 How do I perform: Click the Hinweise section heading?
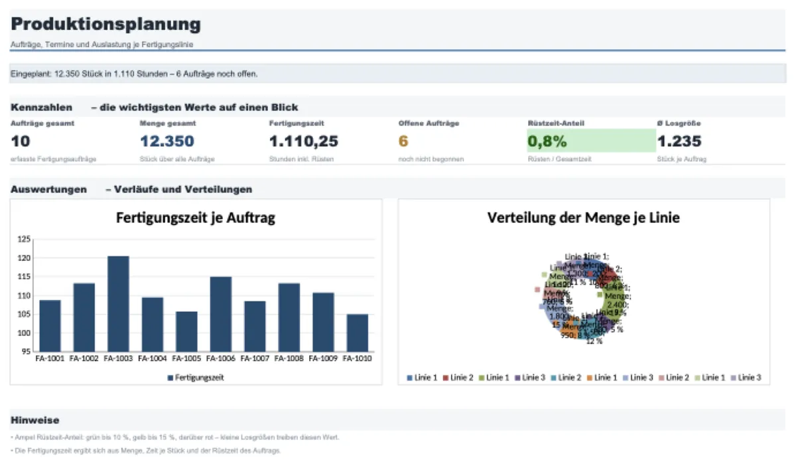[35, 420]
